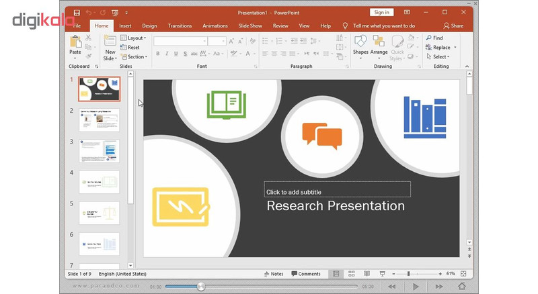The width and height of the screenshot is (538, 294).
Task: Toggle Bold formatting
Action: click(158, 54)
